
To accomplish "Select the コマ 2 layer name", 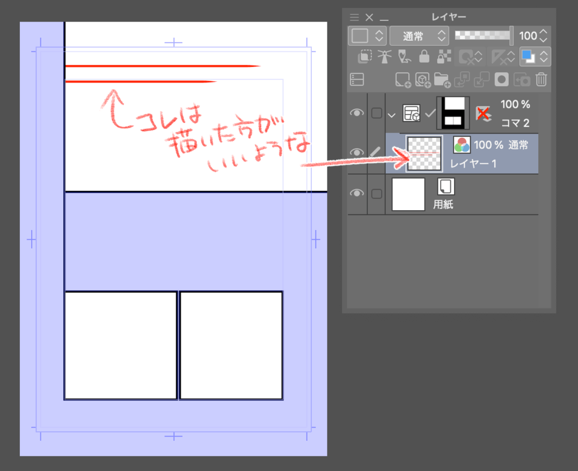I will tap(515, 123).
